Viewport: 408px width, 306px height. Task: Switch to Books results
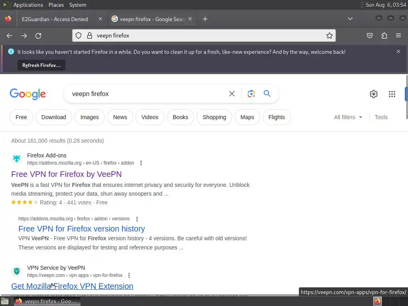click(180, 117)
